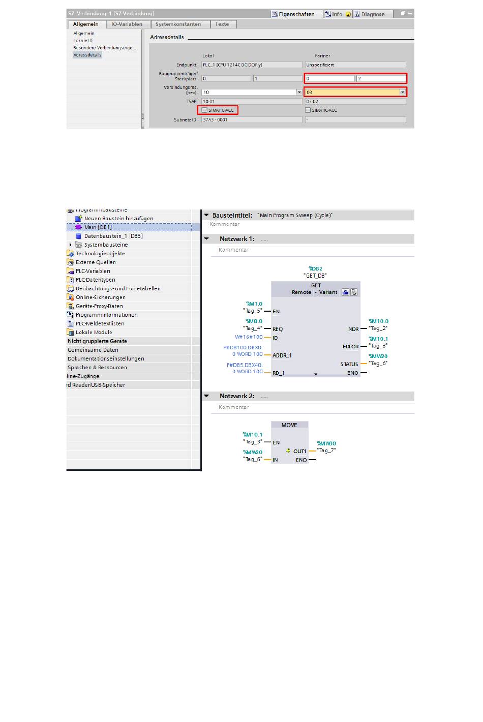Viewport: 483px width, 722px height.
Task: Click the PLC-Meldetextlisten icon
Action: (70, 323)
